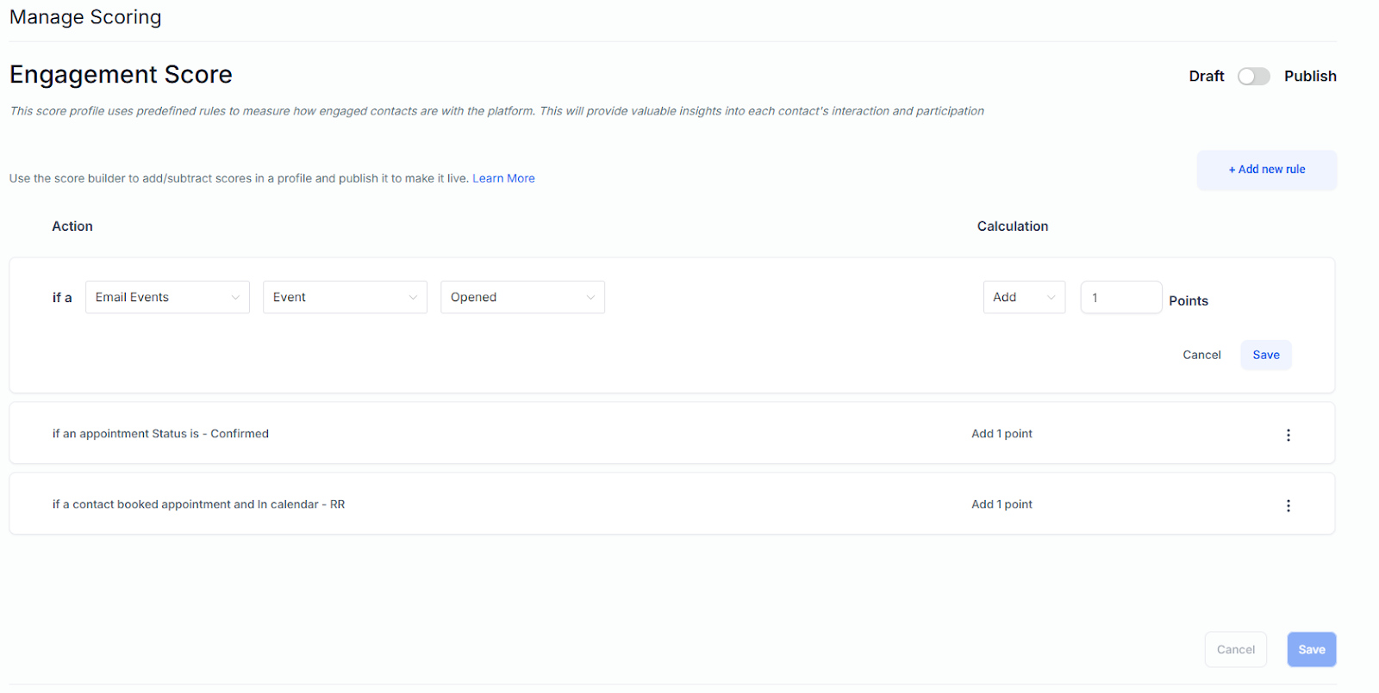Expand the Email Events dropdown
1379x693 pixels.
pyautogui.click(x=167, y=297)
